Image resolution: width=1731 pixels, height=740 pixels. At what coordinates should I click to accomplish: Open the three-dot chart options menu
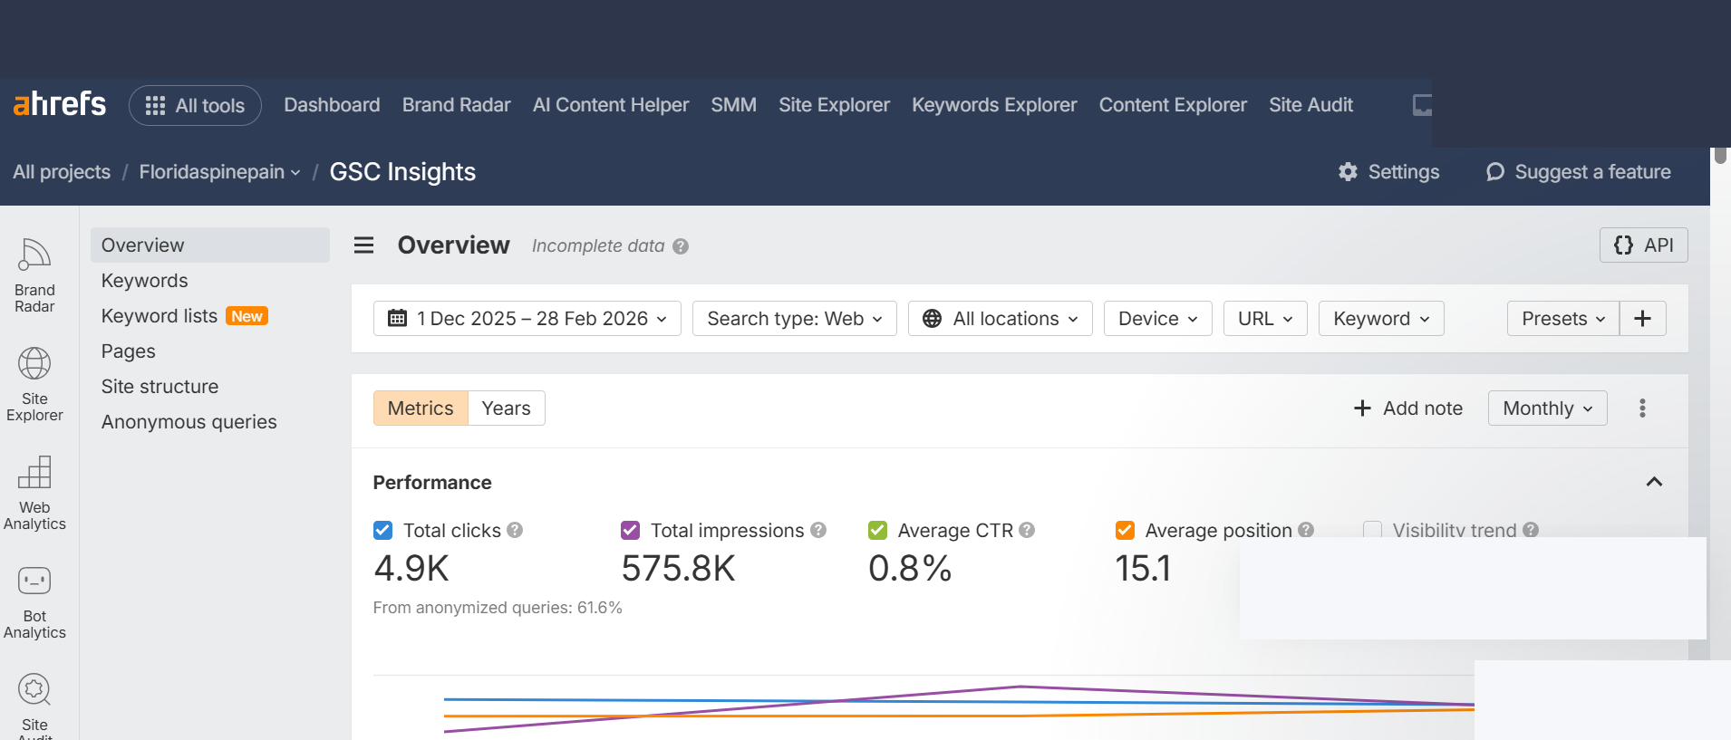[x=1642, y=408]
